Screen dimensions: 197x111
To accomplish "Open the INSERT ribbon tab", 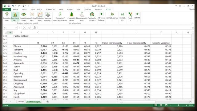I will point(25,10).
